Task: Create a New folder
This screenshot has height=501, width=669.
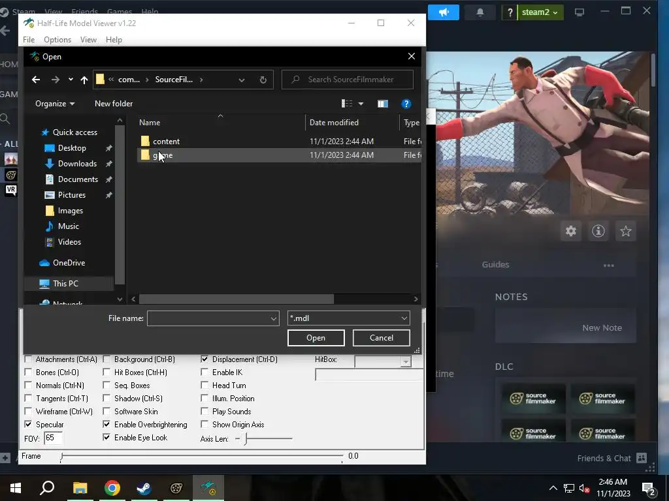Action: tap(114, 104)
